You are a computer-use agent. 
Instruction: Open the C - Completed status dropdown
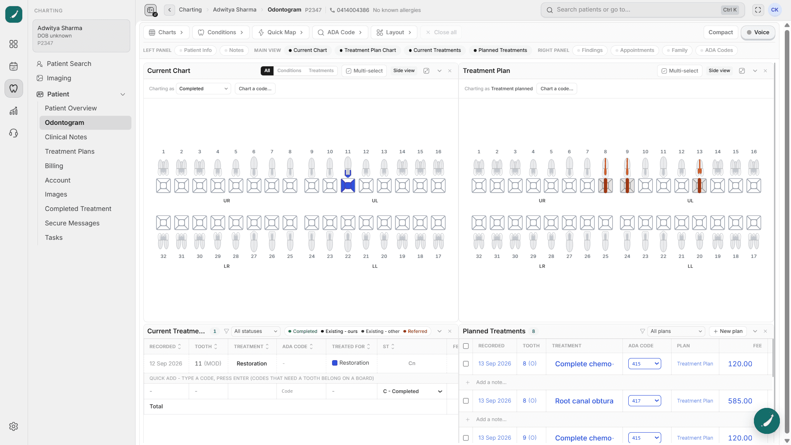(x=412, y=391)
